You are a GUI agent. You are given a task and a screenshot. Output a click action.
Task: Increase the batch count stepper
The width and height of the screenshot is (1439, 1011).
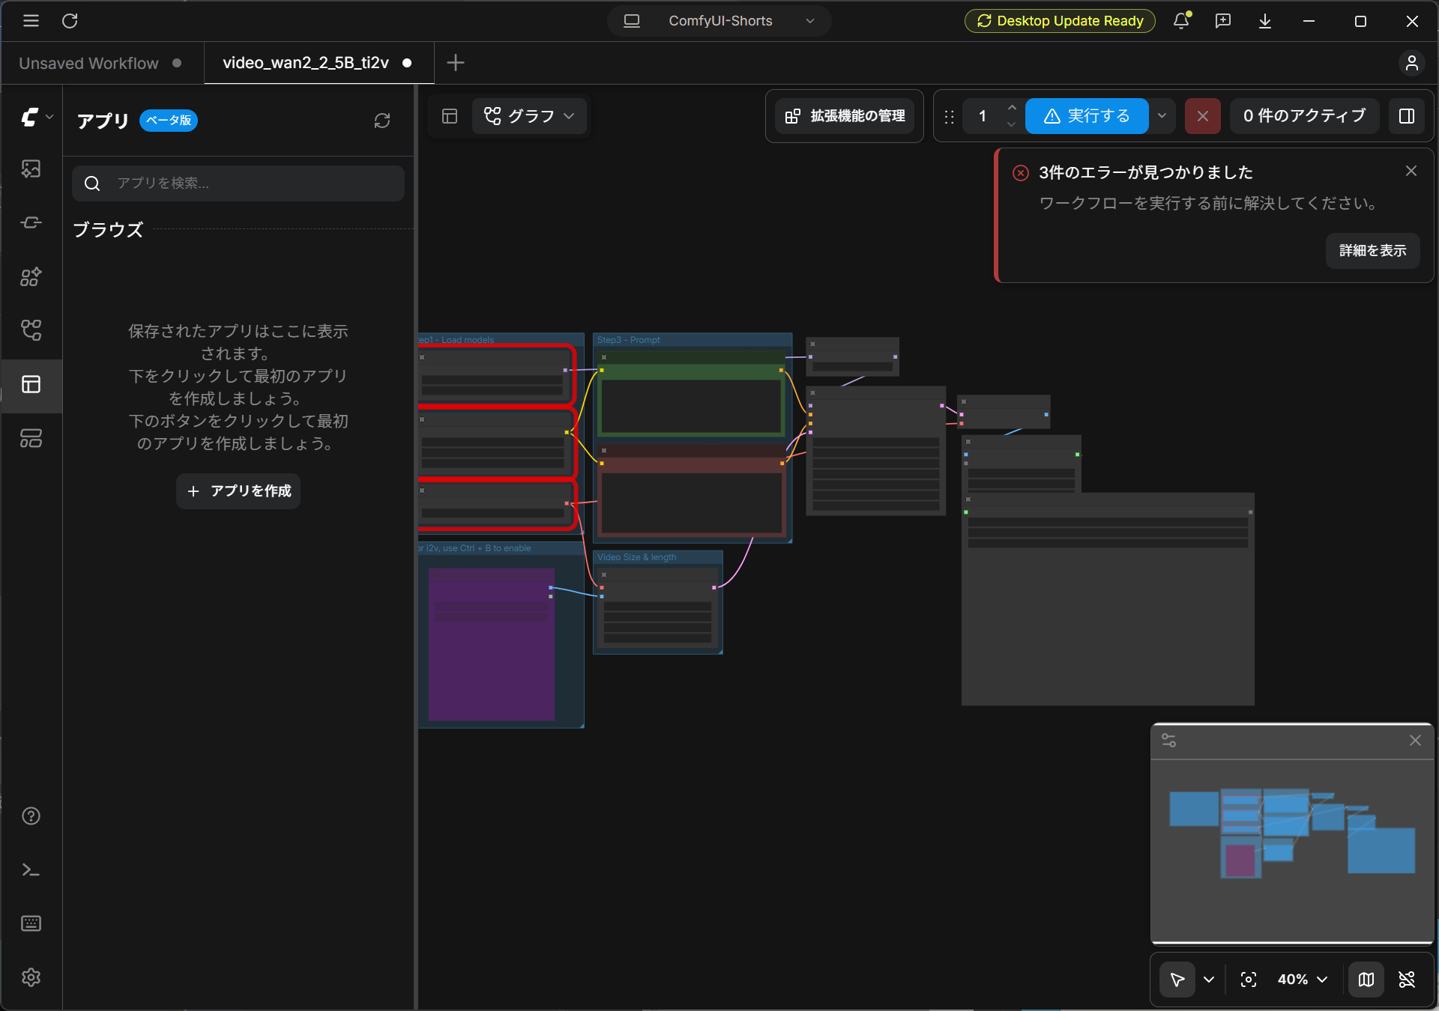pyautogui.click(x=1012, y=108)
